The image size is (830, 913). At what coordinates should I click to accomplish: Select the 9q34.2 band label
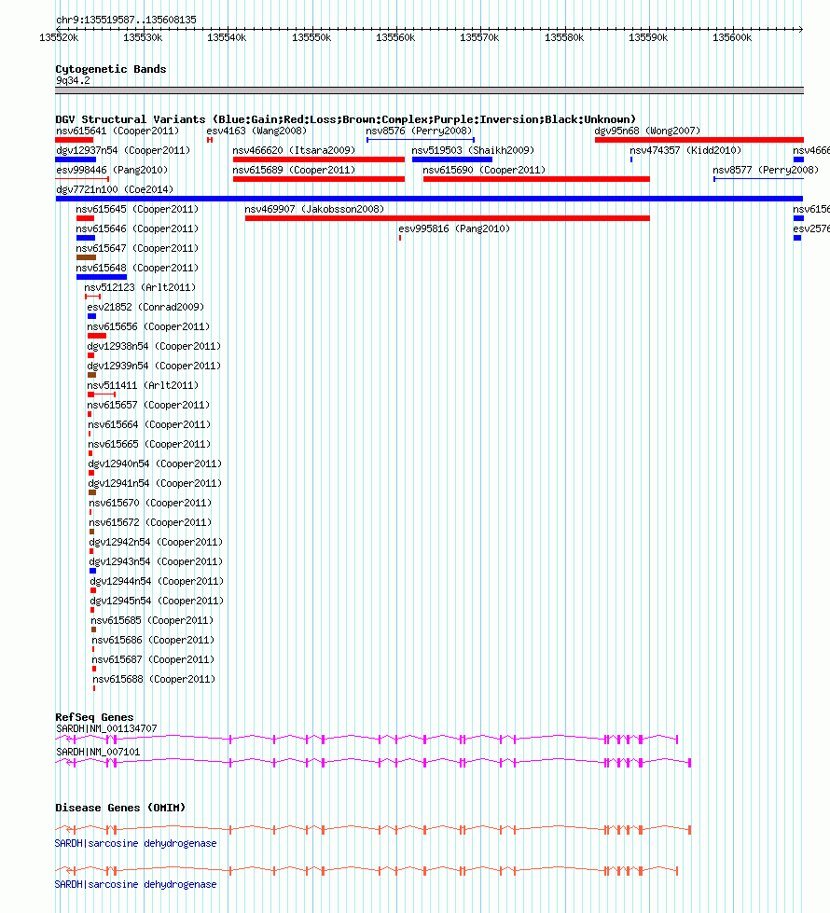coord(73,80)
